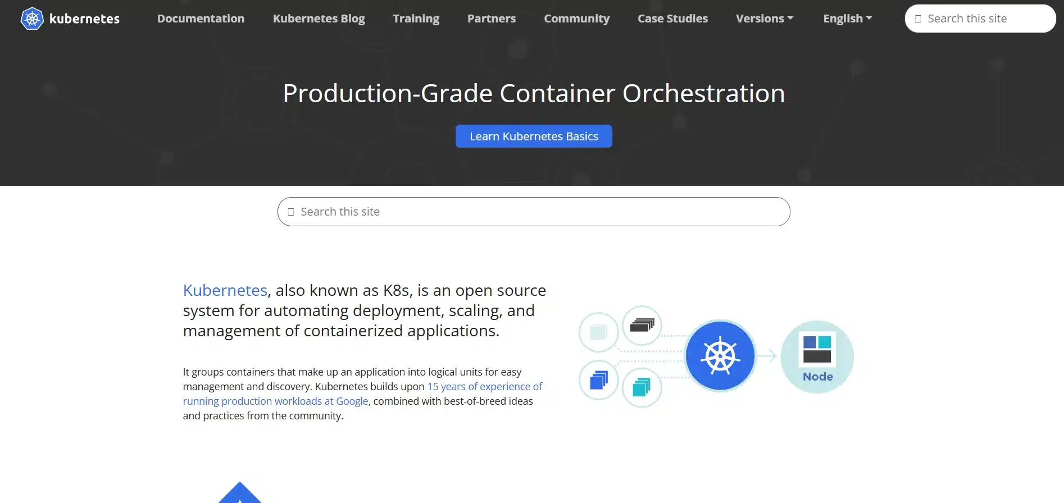The height and width of the screenshot is (503, 1064).
Task: Focus the wide Search this site field
Action: [534, 212]
